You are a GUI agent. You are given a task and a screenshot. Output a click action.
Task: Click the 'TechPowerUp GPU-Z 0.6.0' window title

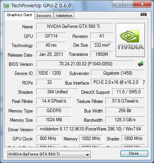tap(41, 6)
